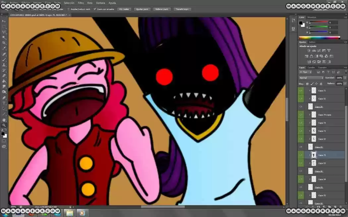This screenshot has width=348, height=217.
Task: Add a Channel Mixer adjustment
Action: (326, 56)
